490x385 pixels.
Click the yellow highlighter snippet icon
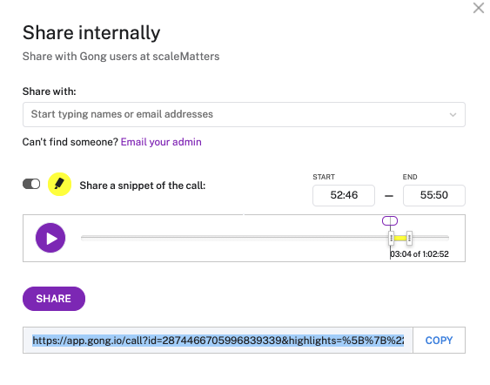[59, 184]
